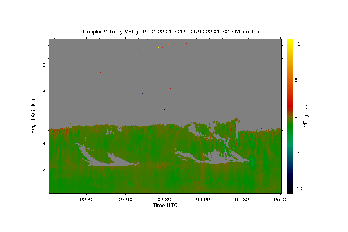Screen dimensions: 348x232
Task: Click the 'Time UTC' x-axis label
Action: tap(165, 205)
